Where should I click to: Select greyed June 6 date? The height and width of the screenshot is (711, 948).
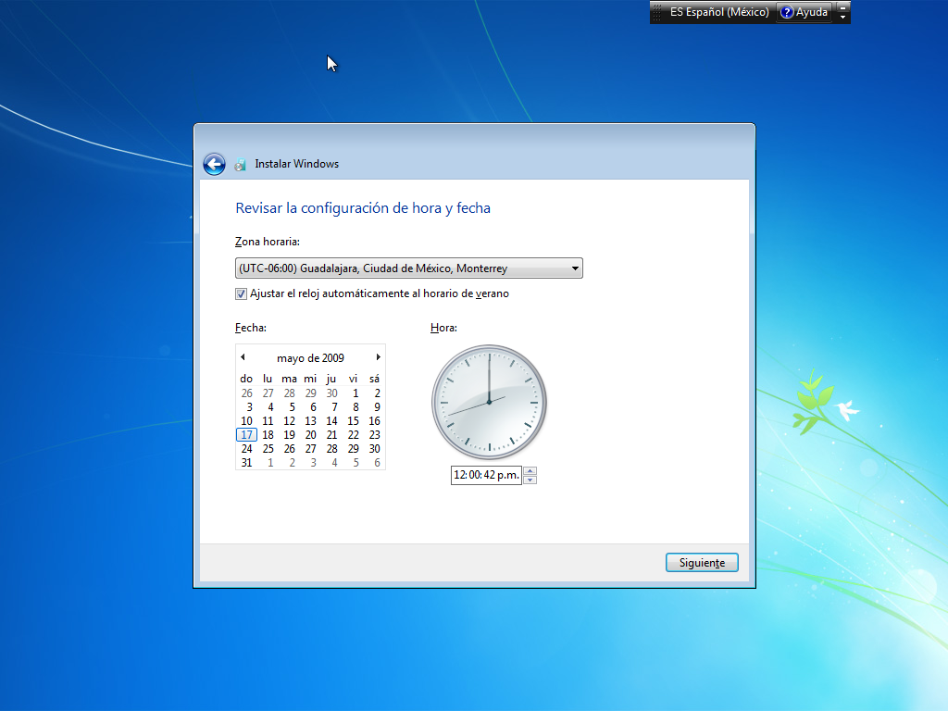377,463
